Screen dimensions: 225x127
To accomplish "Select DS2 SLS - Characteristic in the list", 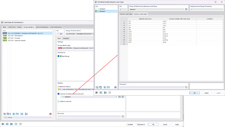I will click(28, 36).
